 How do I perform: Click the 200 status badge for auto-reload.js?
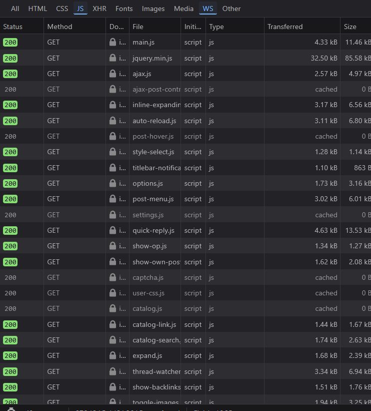(x=10, y=121)
